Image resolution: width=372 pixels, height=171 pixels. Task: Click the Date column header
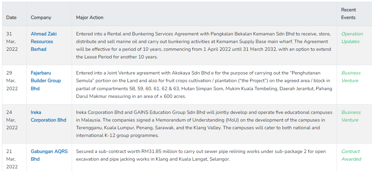[x=11, y=17]
